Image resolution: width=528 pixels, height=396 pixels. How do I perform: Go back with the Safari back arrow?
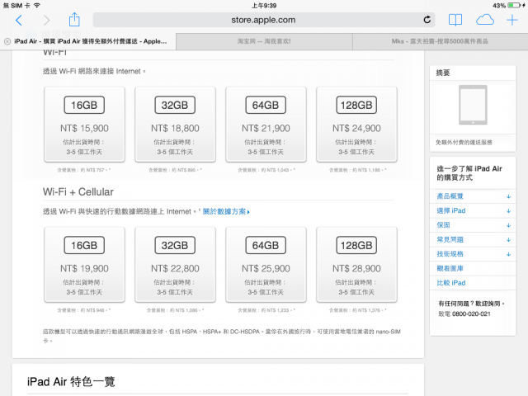coord(19,20)
